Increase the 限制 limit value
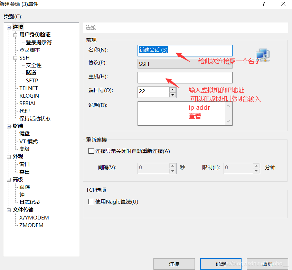The width and height of the screenshot is (292, 270). point(256,166)
